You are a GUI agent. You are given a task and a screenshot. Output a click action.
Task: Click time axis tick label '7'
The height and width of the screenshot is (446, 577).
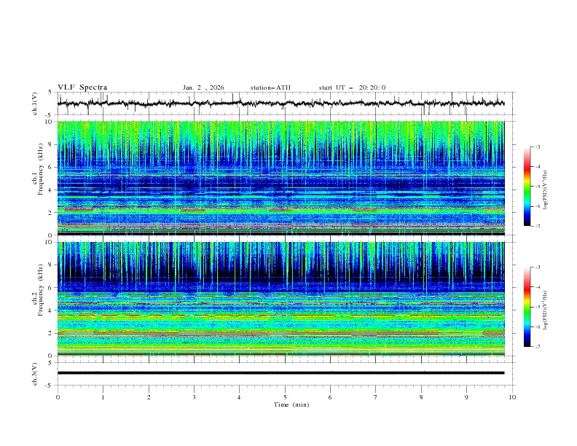tap(376, 397)
